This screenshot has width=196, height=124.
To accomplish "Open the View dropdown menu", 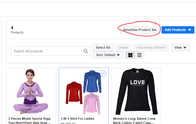I will (x=180, y=48).
